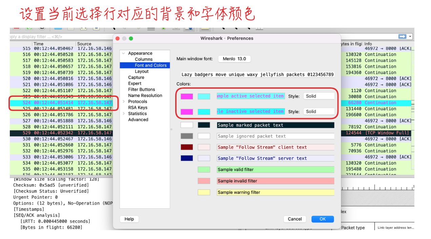Viewport: 431px width, 239px height.
Task: Open RSA Keys preferences page
Action: click(x=138, y=108)
